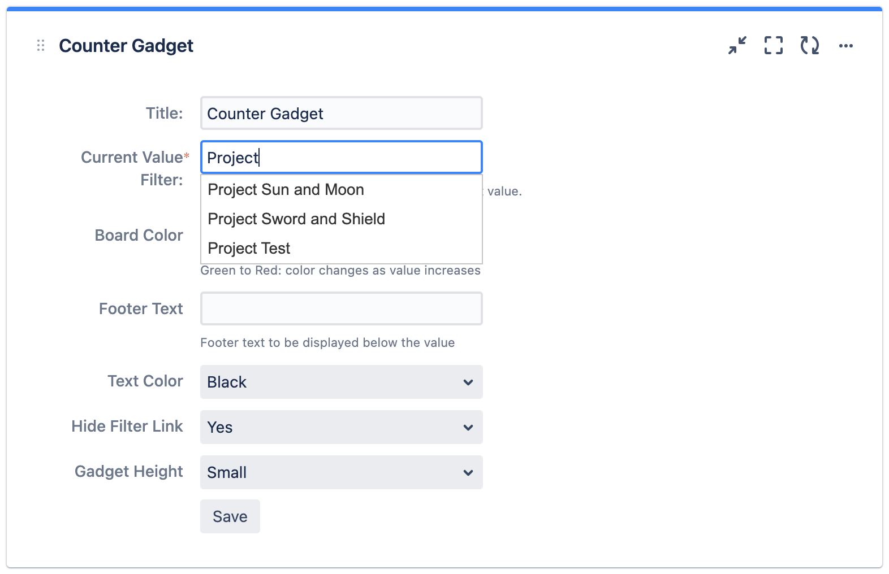
Task: Click the Gadget Height field label
Action: coord(128,471)
